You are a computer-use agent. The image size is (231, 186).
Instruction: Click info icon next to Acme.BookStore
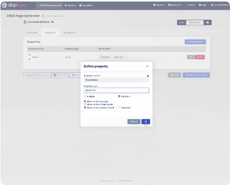52,22
